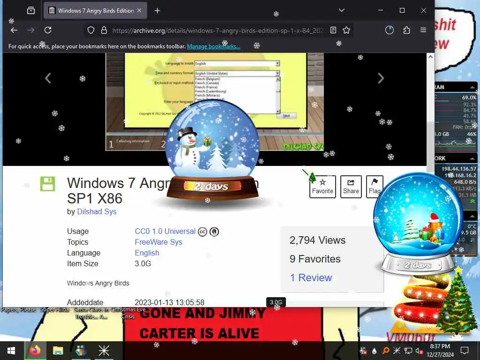Click the 2,794 Views stat

[x=317, y=240]
